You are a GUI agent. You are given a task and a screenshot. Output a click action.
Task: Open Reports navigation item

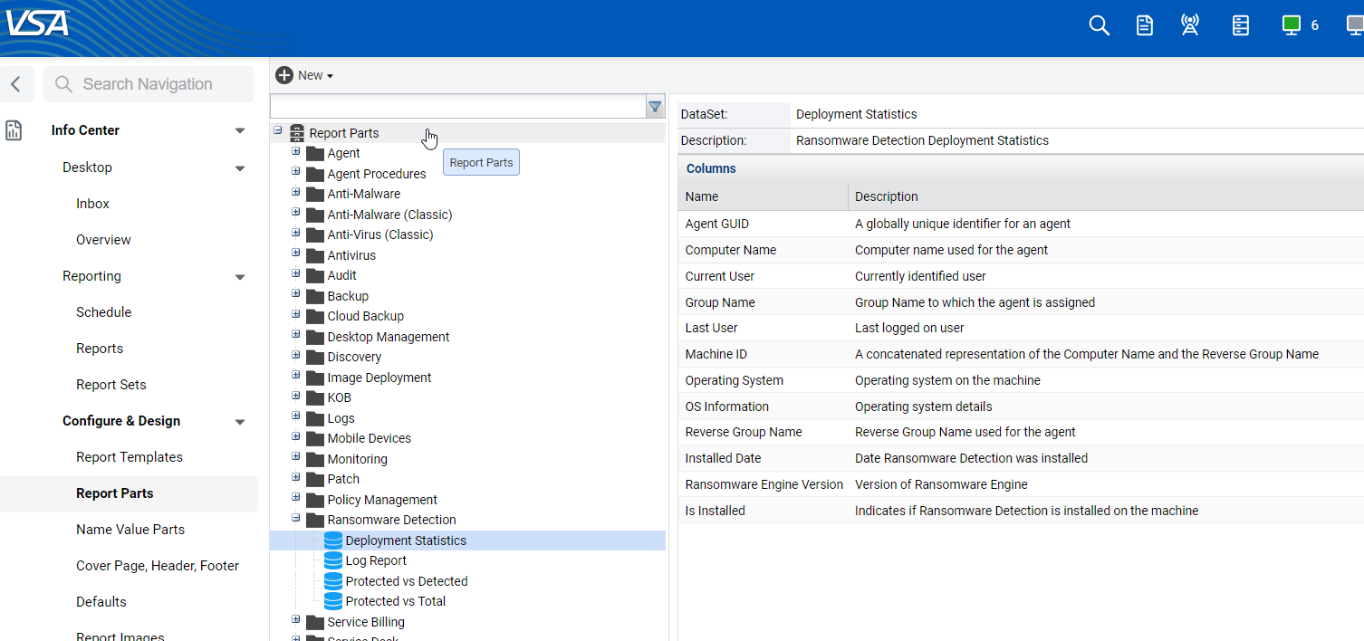coord(100,349)
